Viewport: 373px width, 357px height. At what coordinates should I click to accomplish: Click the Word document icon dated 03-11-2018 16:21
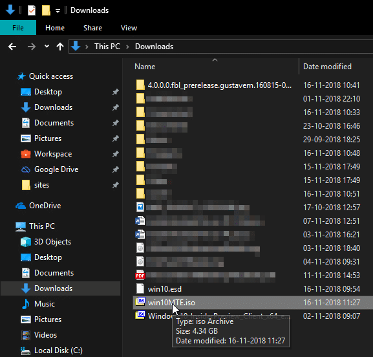click(x=140, y=234)
